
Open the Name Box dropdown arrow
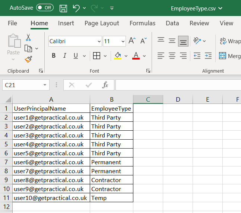45,85
